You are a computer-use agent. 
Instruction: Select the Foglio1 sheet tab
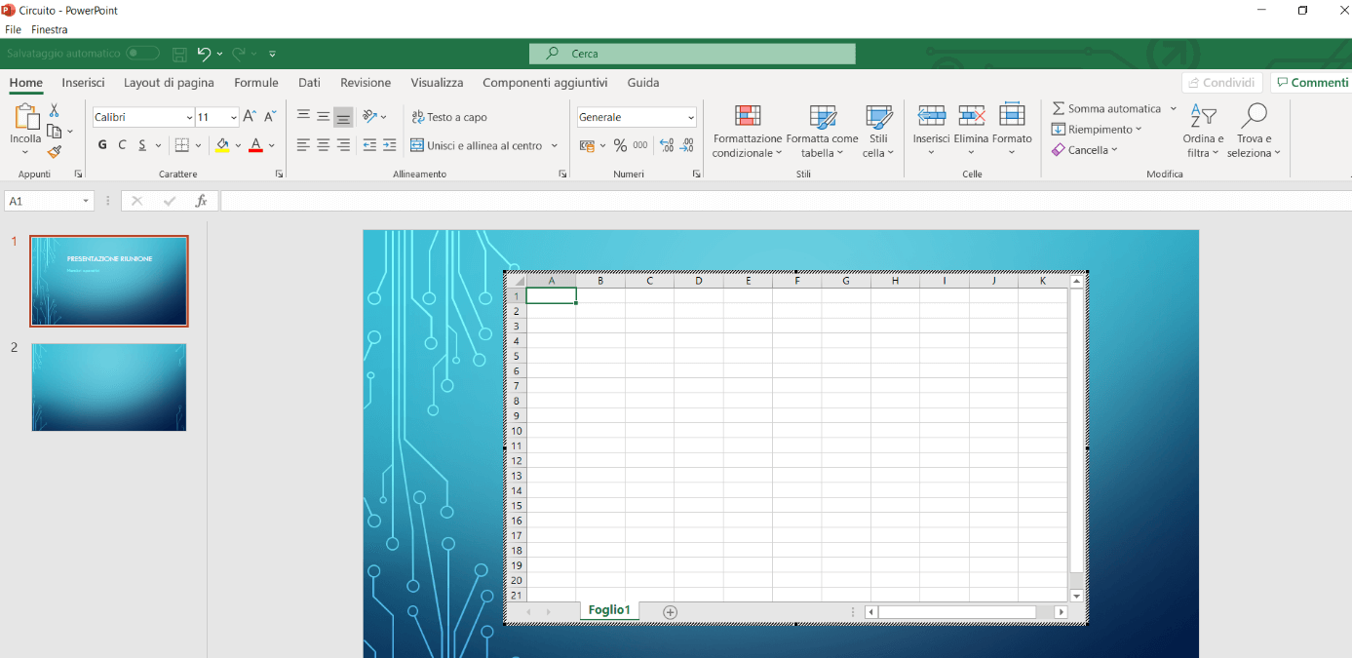[609, 610]
